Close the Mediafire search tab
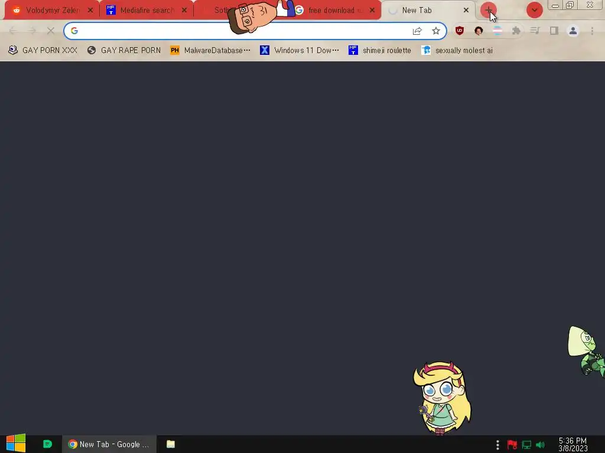605x453 pixels. point(184,11)
